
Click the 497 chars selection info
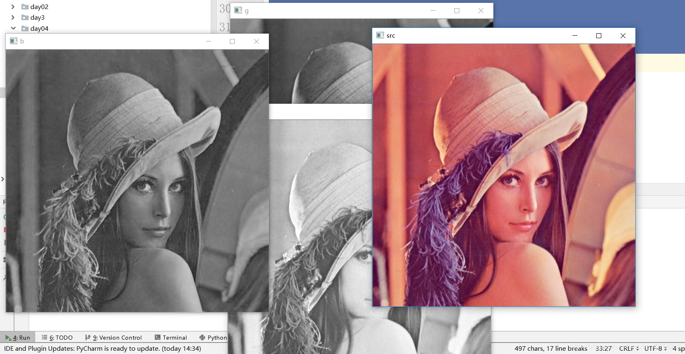[x=551, y=348]
